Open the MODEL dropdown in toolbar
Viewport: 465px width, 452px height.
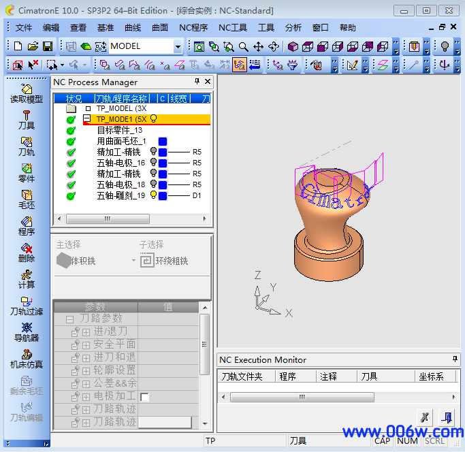pos(178,46)
